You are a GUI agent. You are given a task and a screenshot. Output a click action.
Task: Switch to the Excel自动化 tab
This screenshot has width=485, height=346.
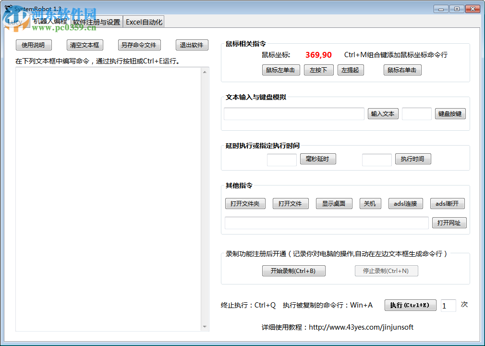(x=144, y=22)
